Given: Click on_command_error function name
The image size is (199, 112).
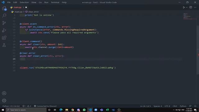Looking at the screenshot, I should tap(44, 27).
